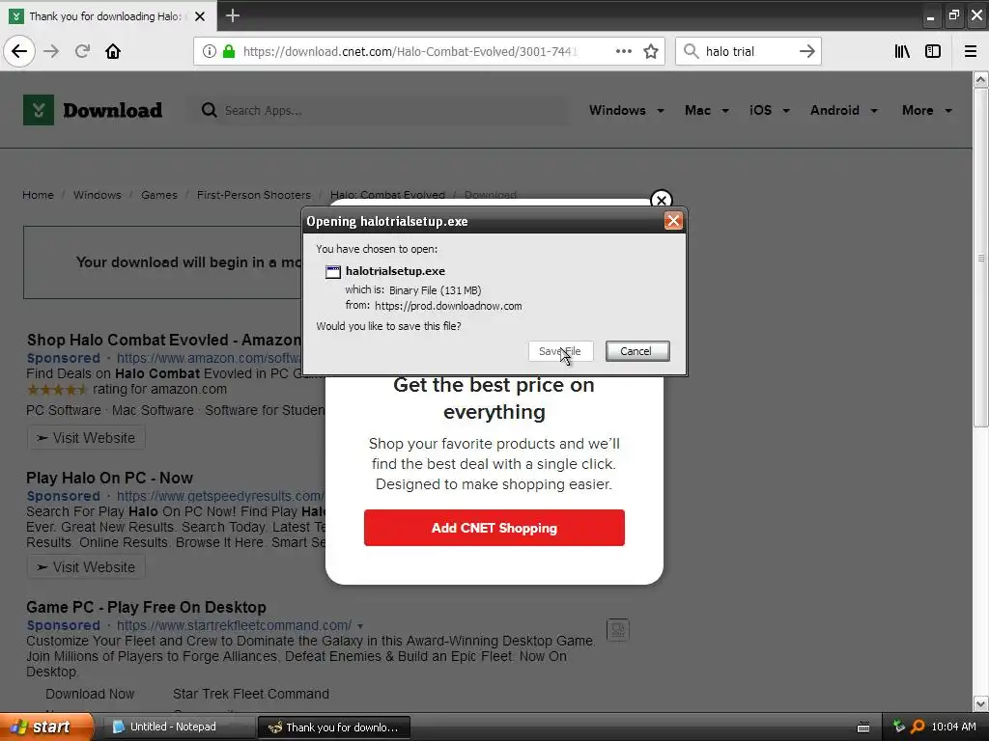
Task: Click the browser forward arrow
Action: [x=51, y=51]
